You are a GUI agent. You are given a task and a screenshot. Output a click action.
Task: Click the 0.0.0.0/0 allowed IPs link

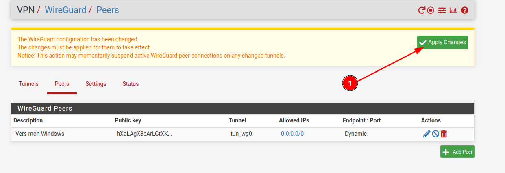pos(292,134)
